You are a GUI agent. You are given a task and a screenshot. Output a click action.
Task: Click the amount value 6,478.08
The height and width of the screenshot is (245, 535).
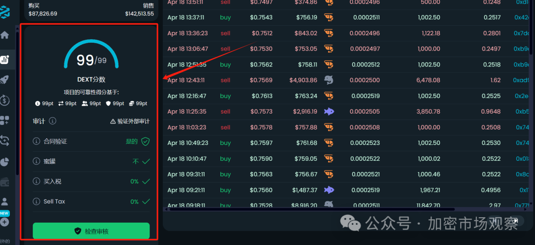tap(429, 80)
